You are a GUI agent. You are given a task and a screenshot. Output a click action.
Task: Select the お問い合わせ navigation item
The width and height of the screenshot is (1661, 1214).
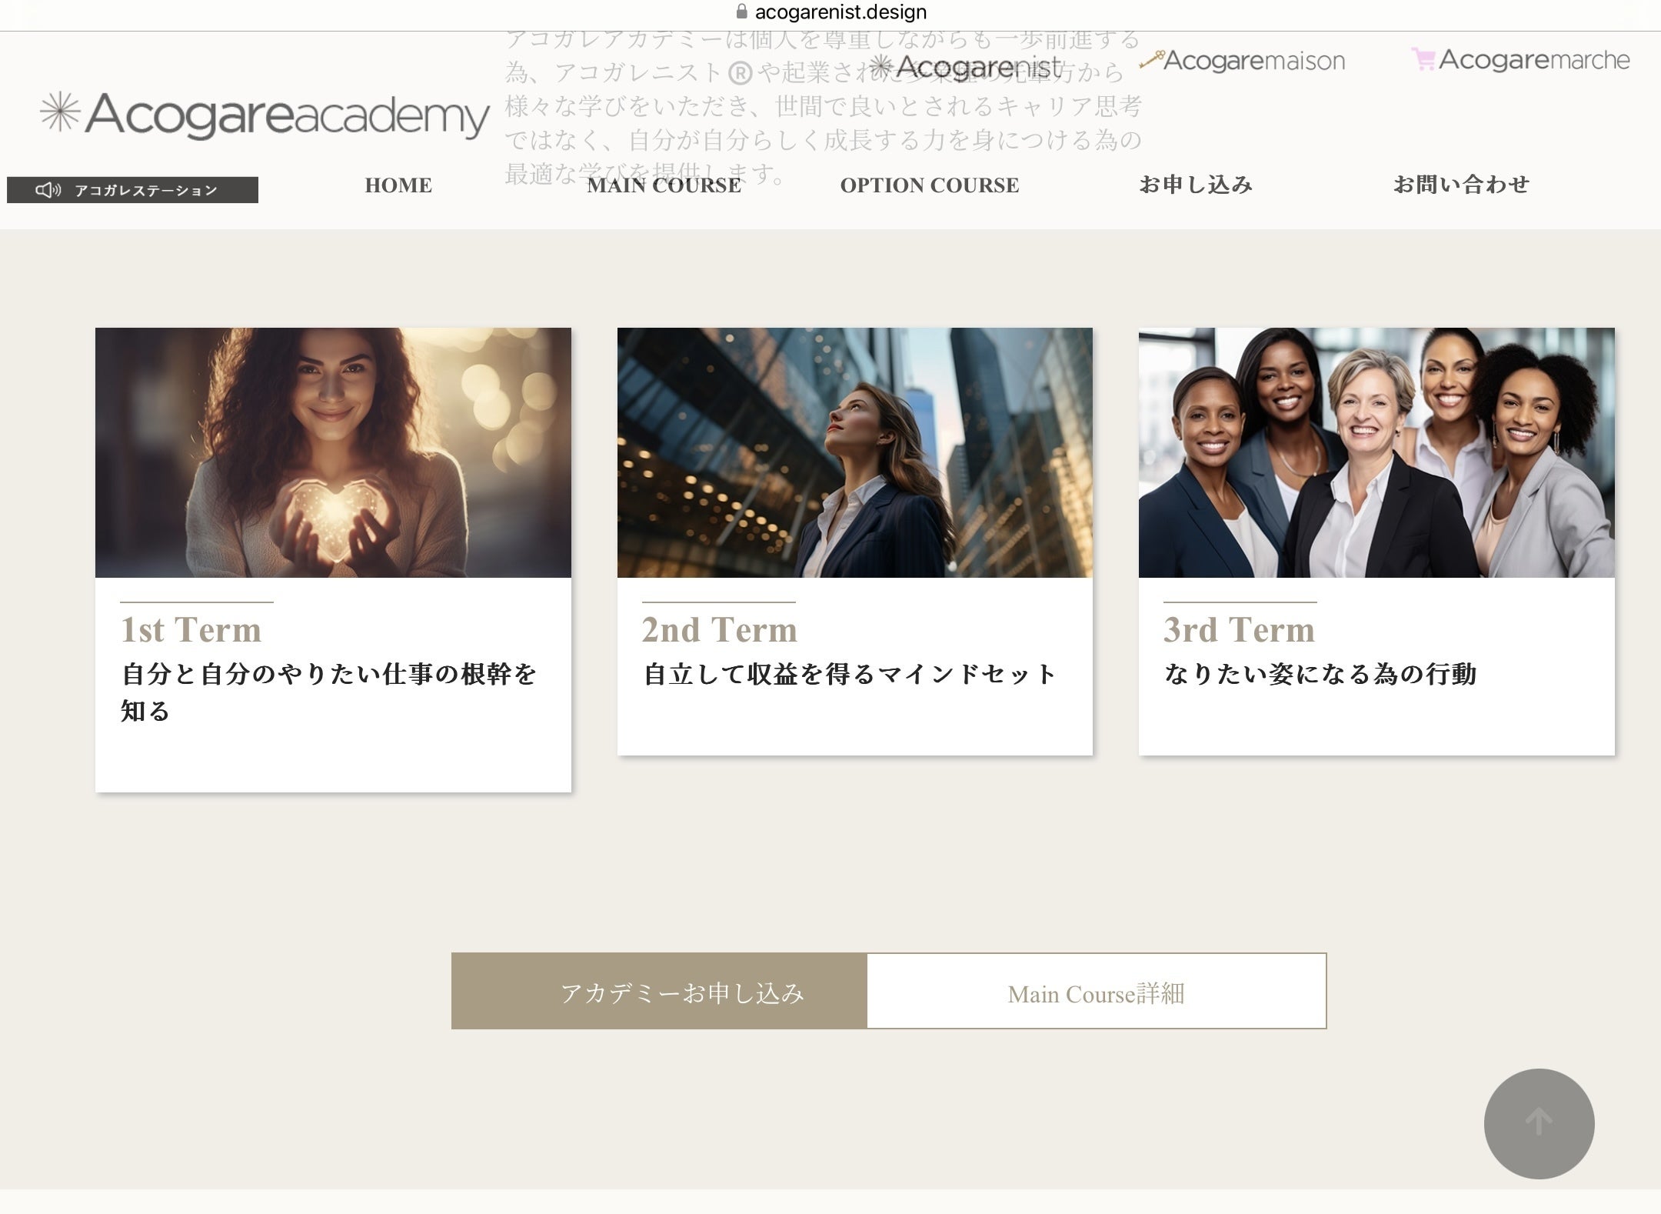[x=1461, y=185]
